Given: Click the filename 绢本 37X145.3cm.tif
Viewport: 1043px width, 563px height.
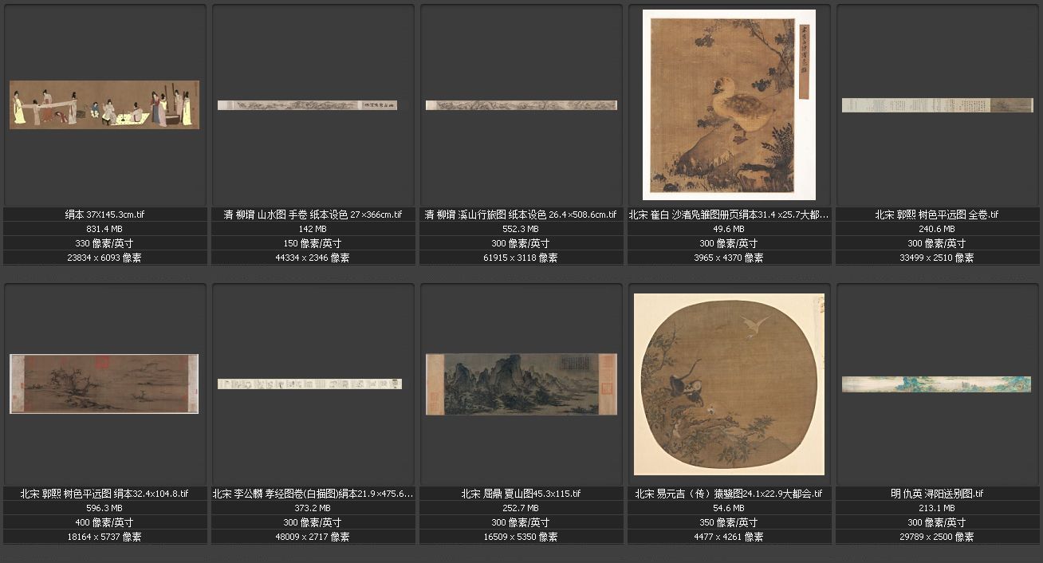Looking at the screenshot, I should pyautogui.click(x=104, y=215).
